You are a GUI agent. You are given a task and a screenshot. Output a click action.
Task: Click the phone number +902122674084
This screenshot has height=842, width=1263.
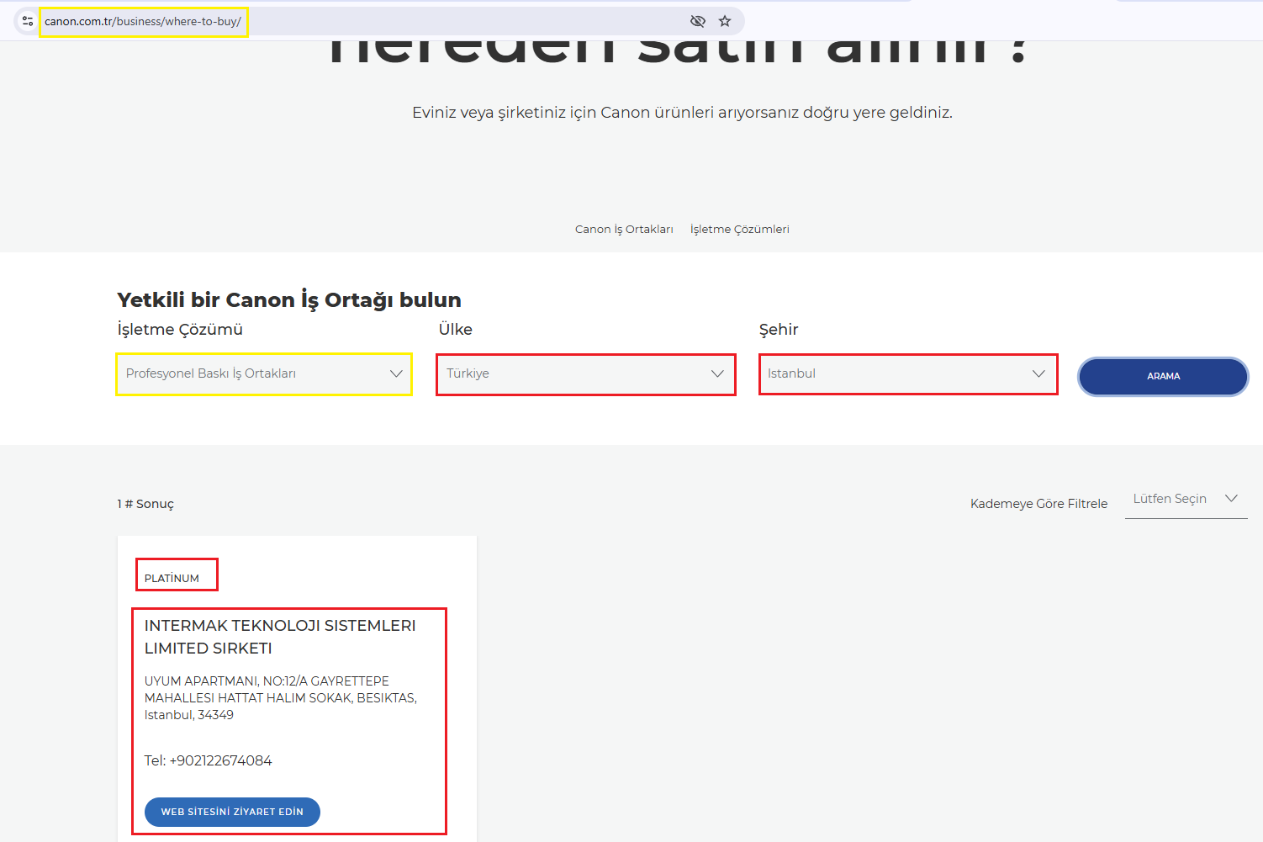pyautogui.click(x=221, y=760)
